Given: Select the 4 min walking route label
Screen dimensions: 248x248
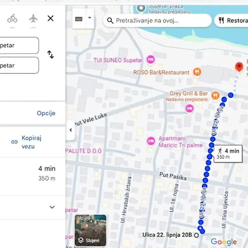Looking at the screenshot, I should (228, 154).
